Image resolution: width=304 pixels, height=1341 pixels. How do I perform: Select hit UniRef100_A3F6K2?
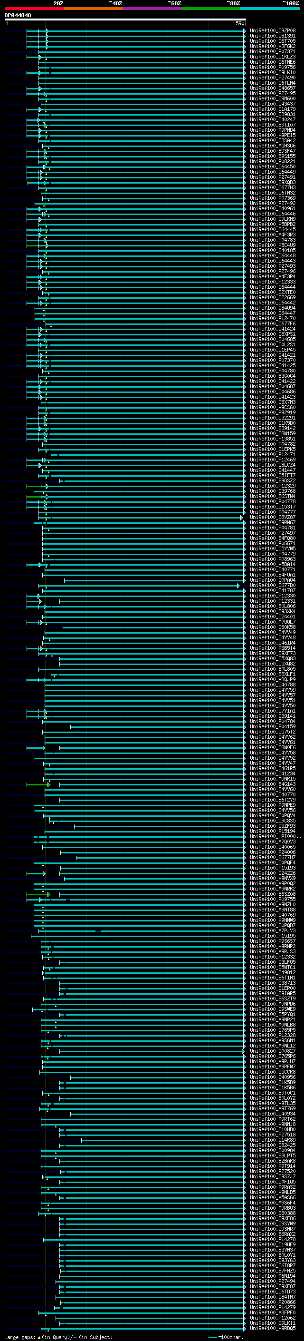pos(273,46)
